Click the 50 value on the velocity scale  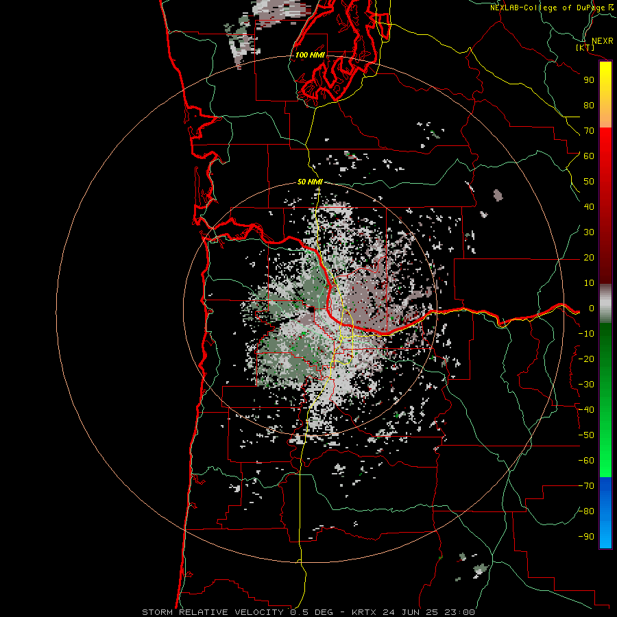click(589, 182)
